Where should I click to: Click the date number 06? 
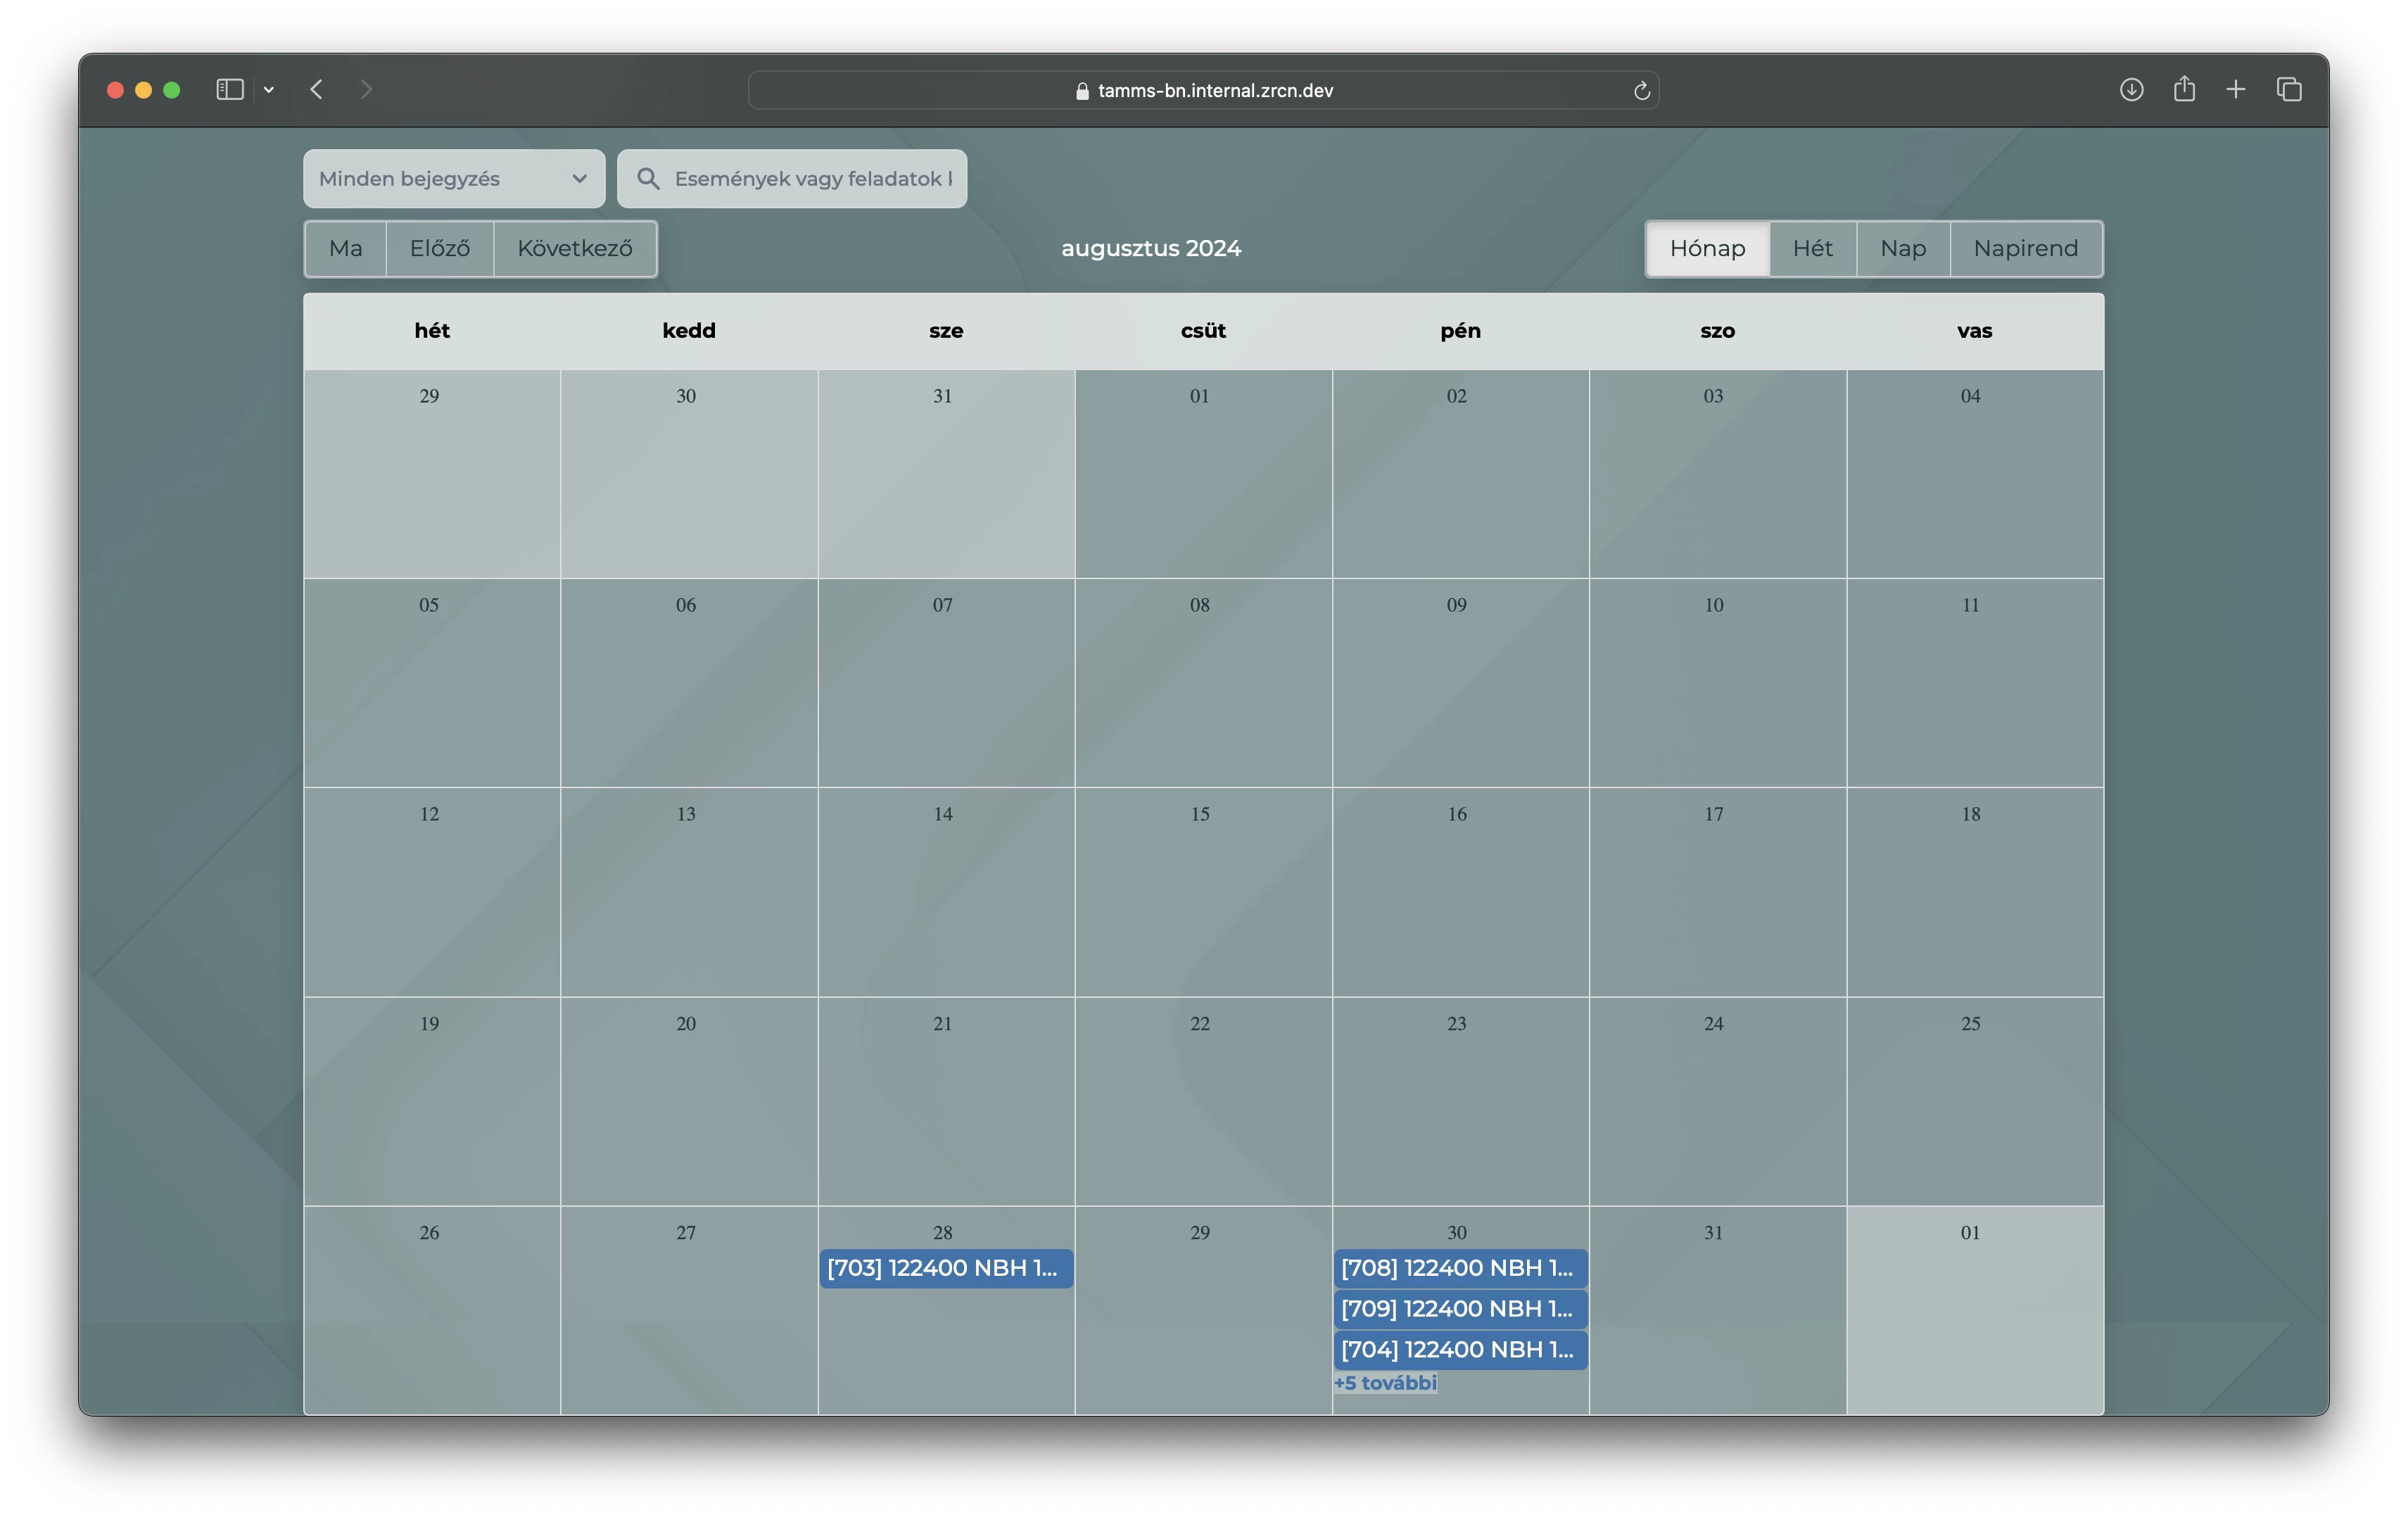tap(686, 605)
